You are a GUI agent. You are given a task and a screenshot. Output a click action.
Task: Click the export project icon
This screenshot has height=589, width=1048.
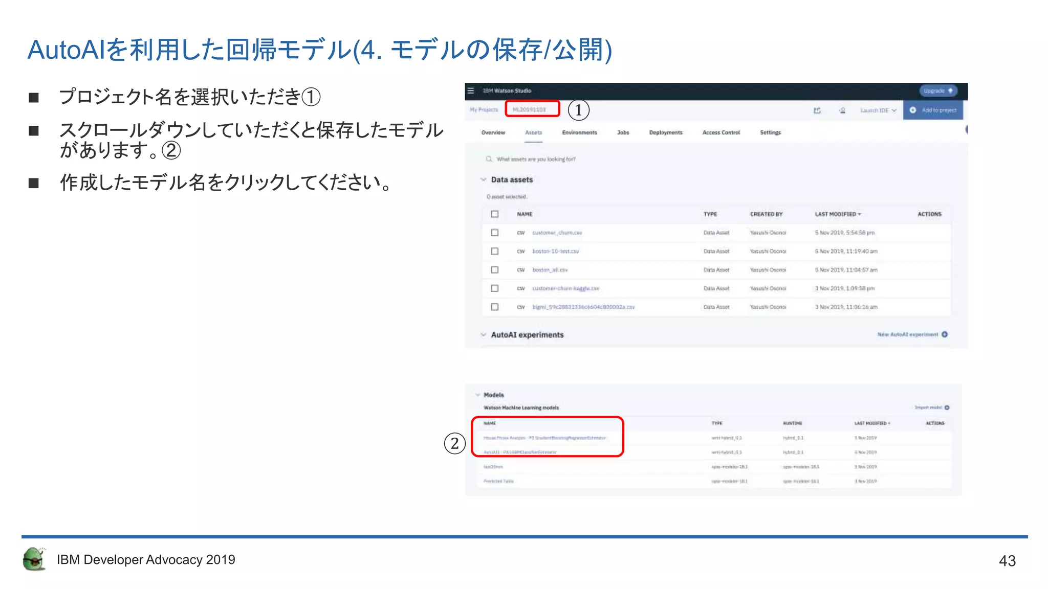click(817, 110)
